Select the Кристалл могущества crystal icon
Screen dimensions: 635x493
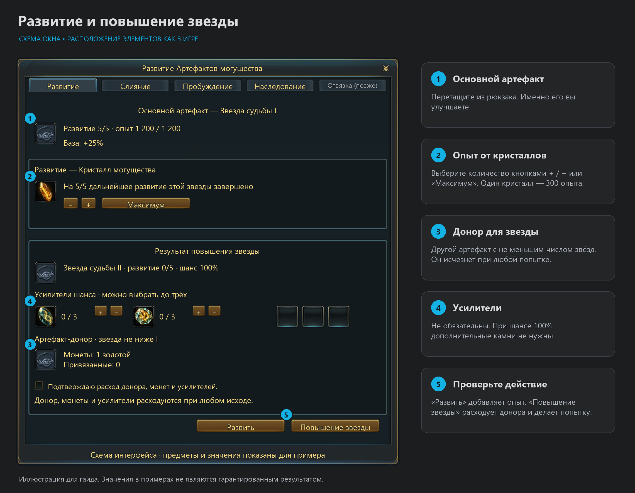click(x=46, y=192)
